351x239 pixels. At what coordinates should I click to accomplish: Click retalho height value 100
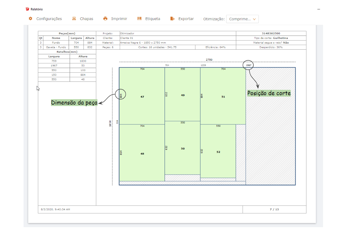coord(83,70)
